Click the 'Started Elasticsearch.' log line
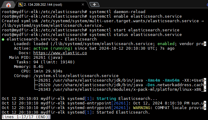 (76, 112)
